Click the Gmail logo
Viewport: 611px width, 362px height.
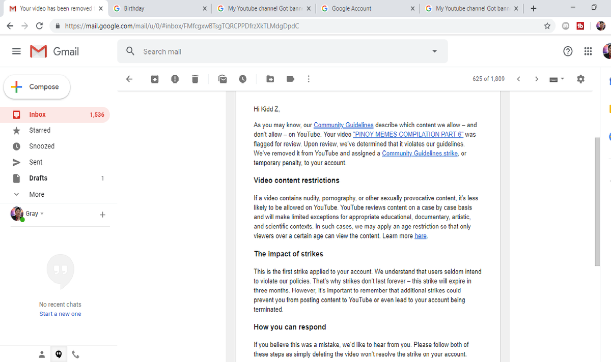point(54,51)
